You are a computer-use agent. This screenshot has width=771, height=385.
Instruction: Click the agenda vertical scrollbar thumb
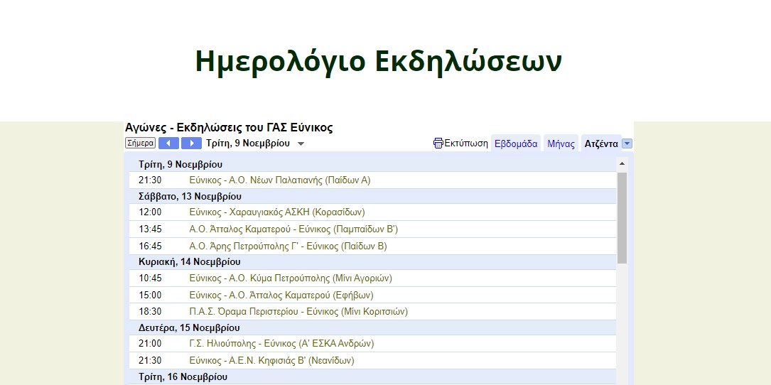tap(622, 217)
